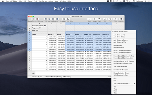Choose Add Columns Before from context menu

tap(124, 40)
